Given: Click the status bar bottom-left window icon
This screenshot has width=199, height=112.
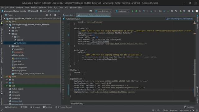Looking at the screenshot, I should (2, 110).
